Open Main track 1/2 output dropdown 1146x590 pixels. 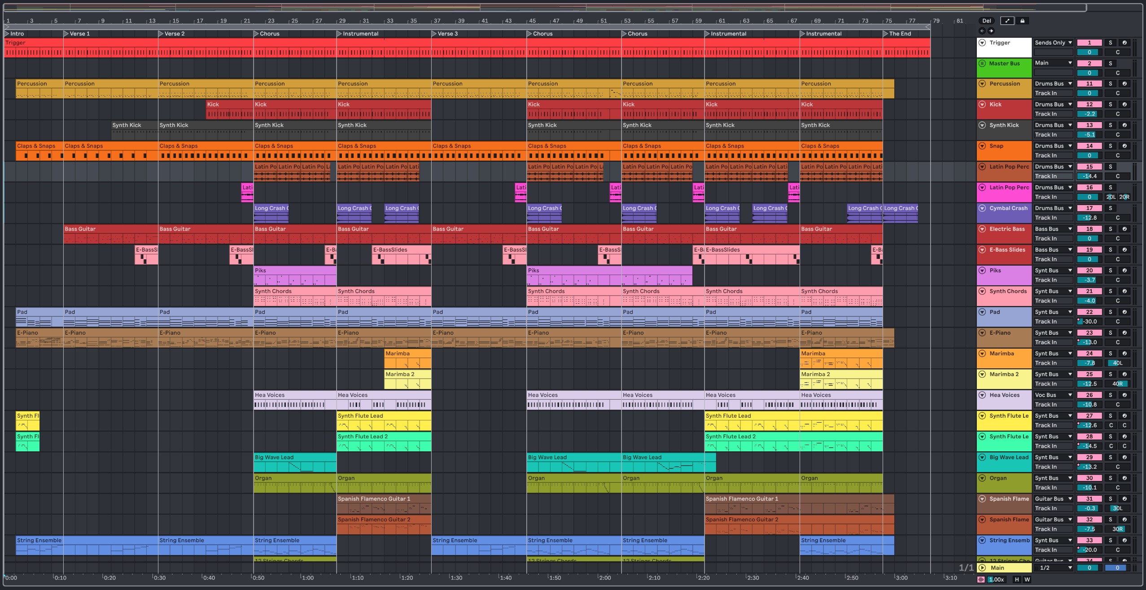(1053, 568)
